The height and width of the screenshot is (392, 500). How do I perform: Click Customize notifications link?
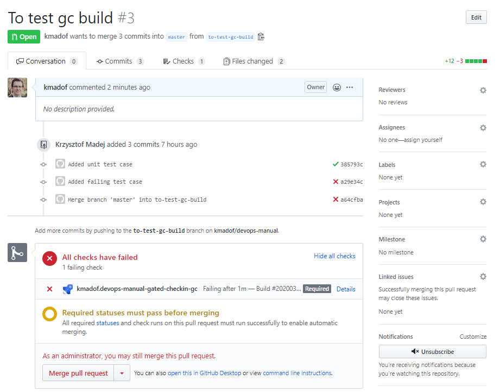point(473,337)
